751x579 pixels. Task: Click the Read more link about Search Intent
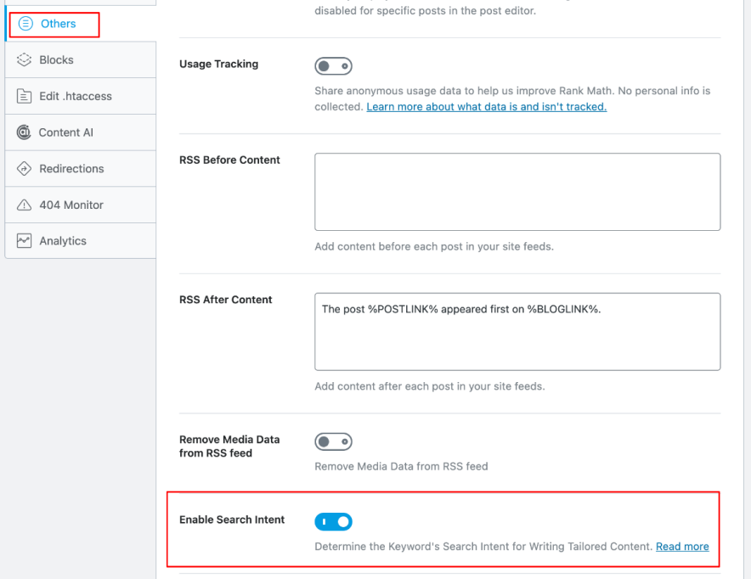[x=681, y=546]
